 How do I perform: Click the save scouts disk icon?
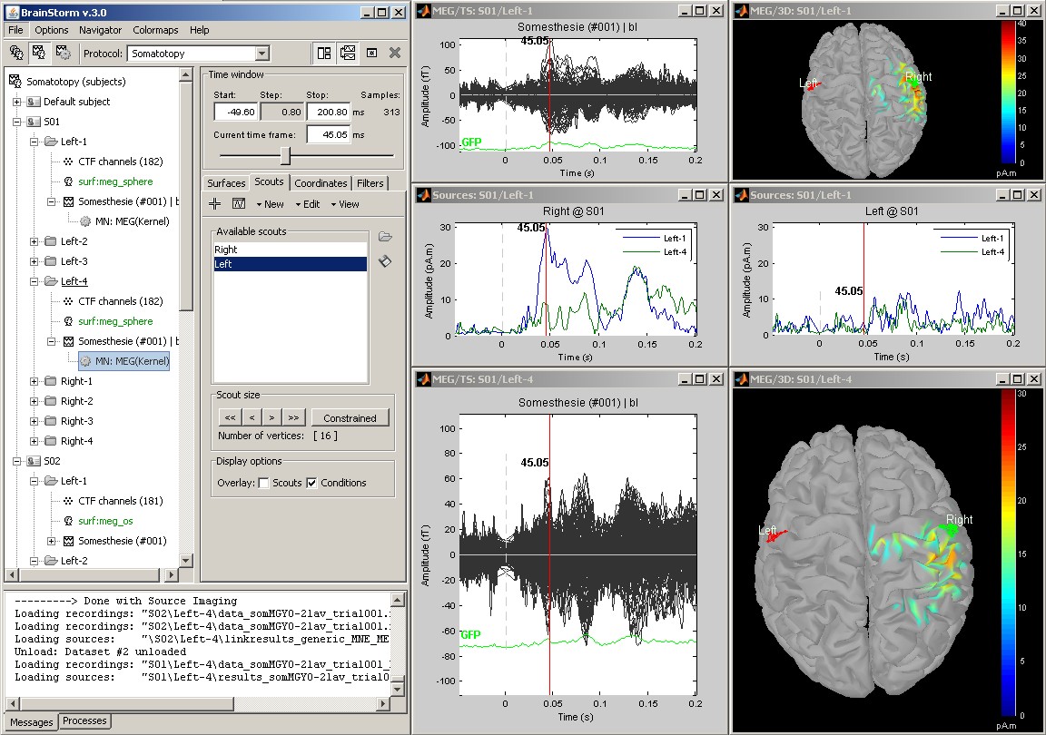(x=385, y=261)
